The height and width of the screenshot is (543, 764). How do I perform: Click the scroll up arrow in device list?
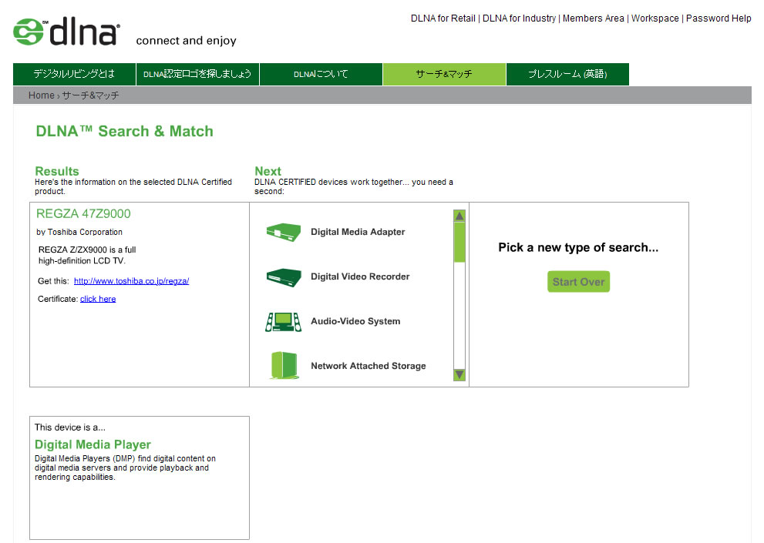coord(459,216)
